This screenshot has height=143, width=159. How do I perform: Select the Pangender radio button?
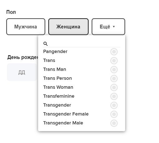point(114,51)
